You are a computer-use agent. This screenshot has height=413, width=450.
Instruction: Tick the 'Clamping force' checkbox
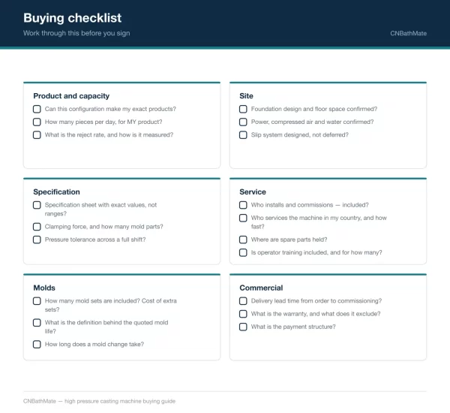click(37, 227)
